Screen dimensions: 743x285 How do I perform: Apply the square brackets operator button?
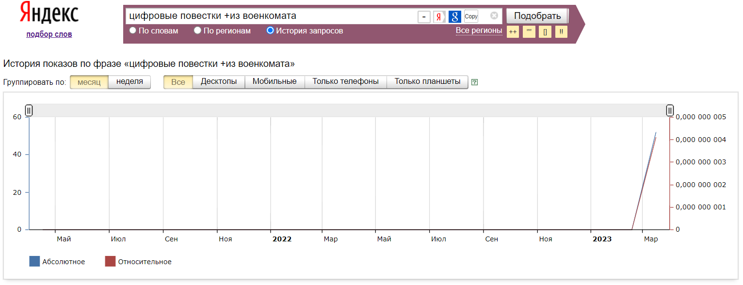click(x=545, y=32)
